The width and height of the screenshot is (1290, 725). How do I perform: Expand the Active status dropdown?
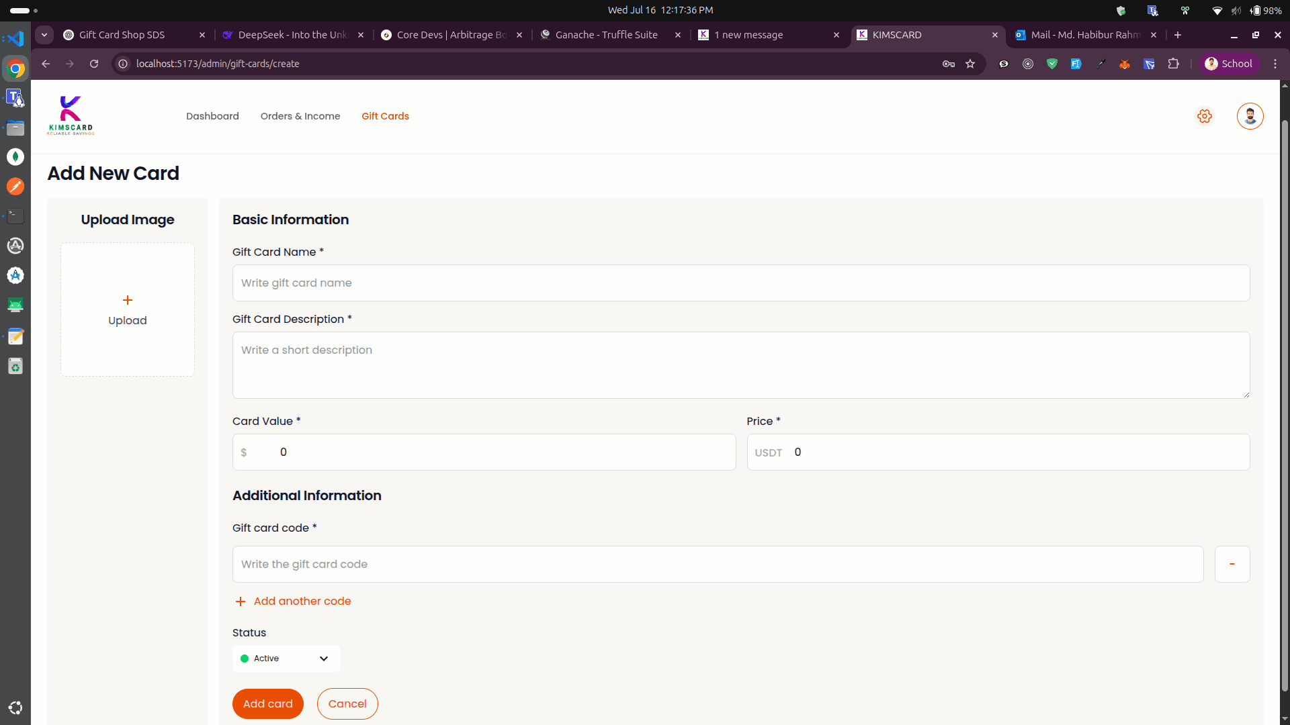click(x=286, y=659)
